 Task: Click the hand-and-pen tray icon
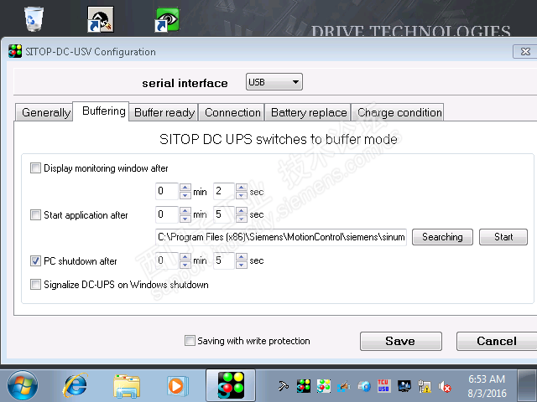[x=343, y=386]
